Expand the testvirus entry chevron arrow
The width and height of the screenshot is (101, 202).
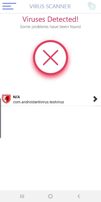coord(95,99)
